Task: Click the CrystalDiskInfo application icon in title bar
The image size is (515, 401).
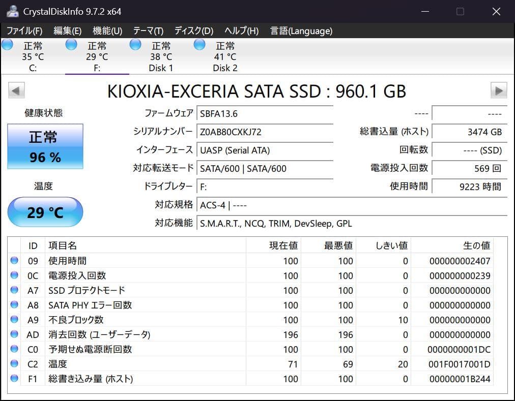Action: (x=12, y=10)
